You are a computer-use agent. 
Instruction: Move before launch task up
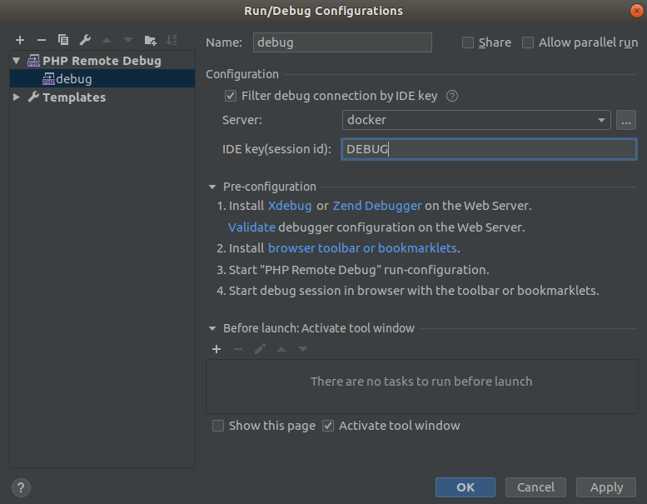(281, 349)
